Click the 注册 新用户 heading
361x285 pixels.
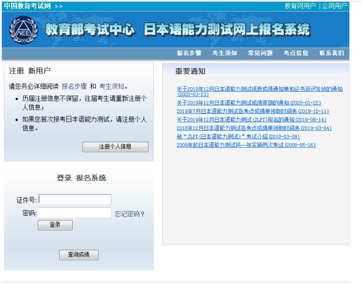pos(30,71)
